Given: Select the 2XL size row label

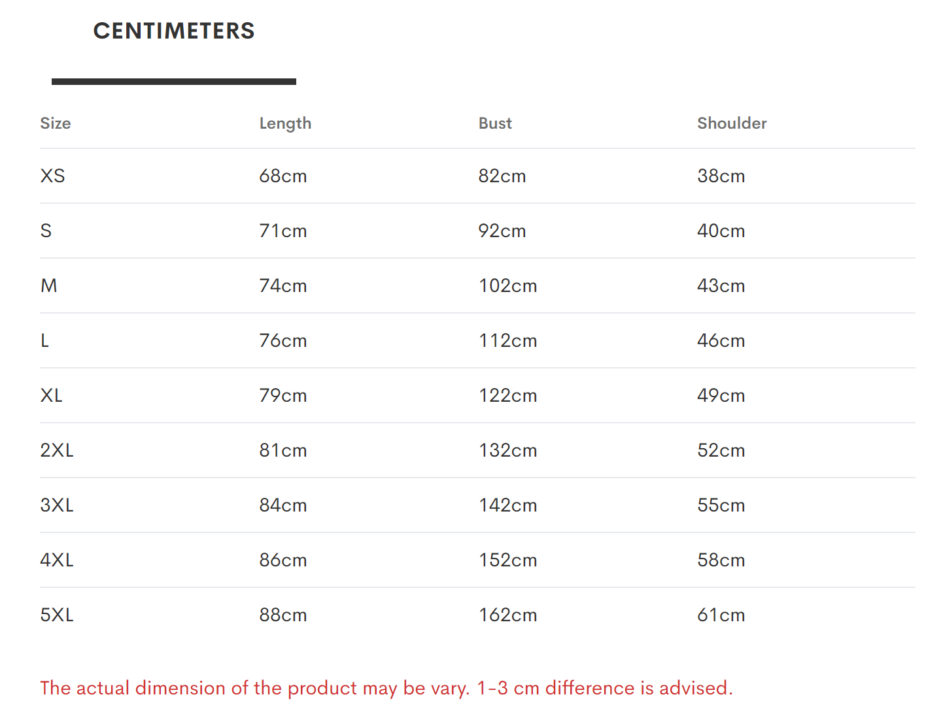Looking at the screenshot, I should [x=57, y=451].
